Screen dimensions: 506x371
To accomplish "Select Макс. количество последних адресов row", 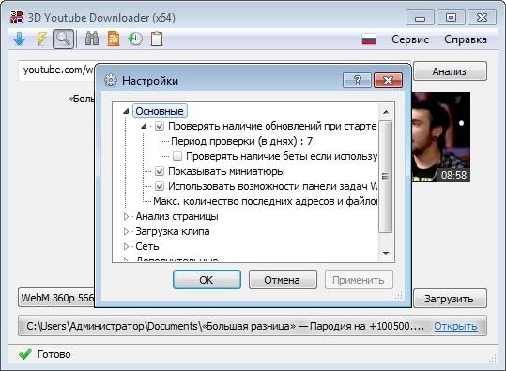I will [266, 202].
